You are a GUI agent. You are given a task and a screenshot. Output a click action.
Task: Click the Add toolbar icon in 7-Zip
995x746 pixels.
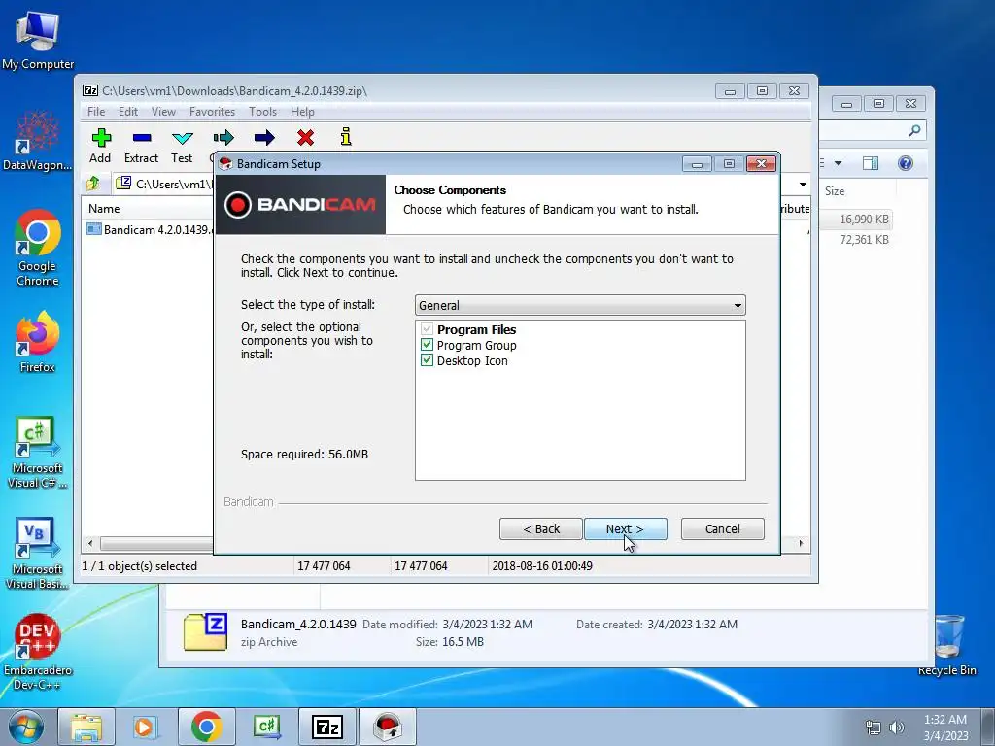pyautogui.click(x=101, y=138)
